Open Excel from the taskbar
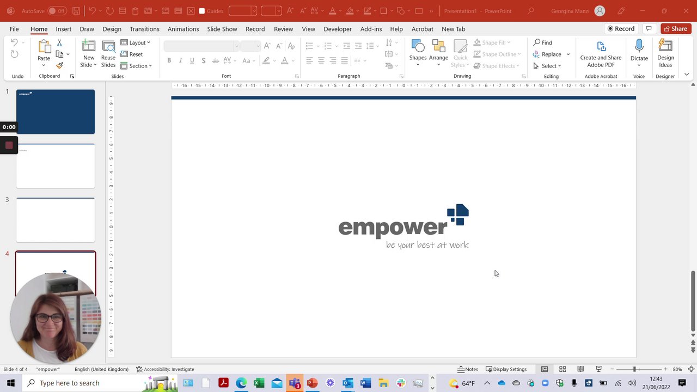The width and height of the screenshot is (697, 392). pos(259,383)
